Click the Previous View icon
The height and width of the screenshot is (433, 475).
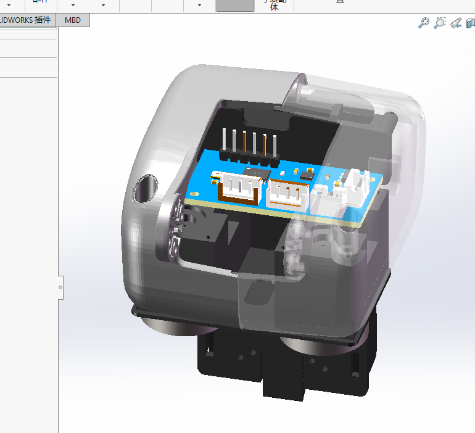[x=456, y=23]
